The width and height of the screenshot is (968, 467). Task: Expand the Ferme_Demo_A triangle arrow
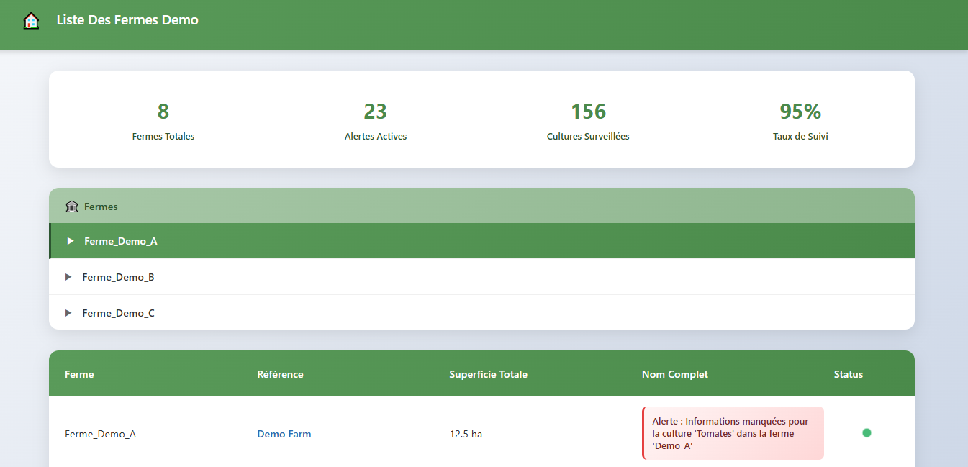(x=71, y=241)
